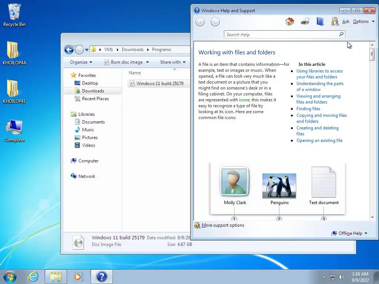379x284 pixels.
Task: Click the Ask support people icon
Action: click(x=335, y=21)
